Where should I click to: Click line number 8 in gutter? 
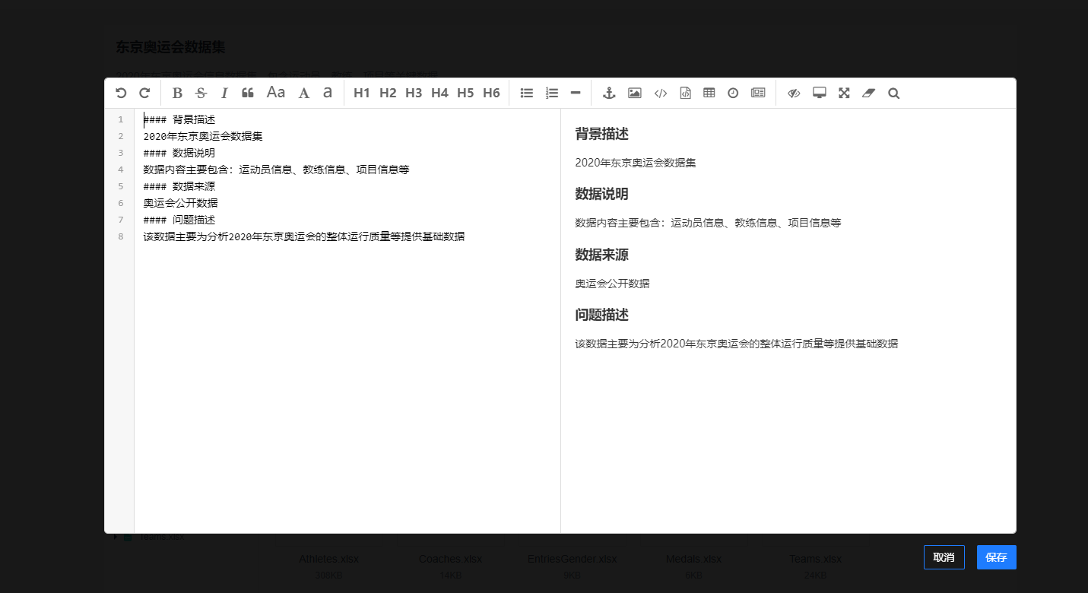120,236
